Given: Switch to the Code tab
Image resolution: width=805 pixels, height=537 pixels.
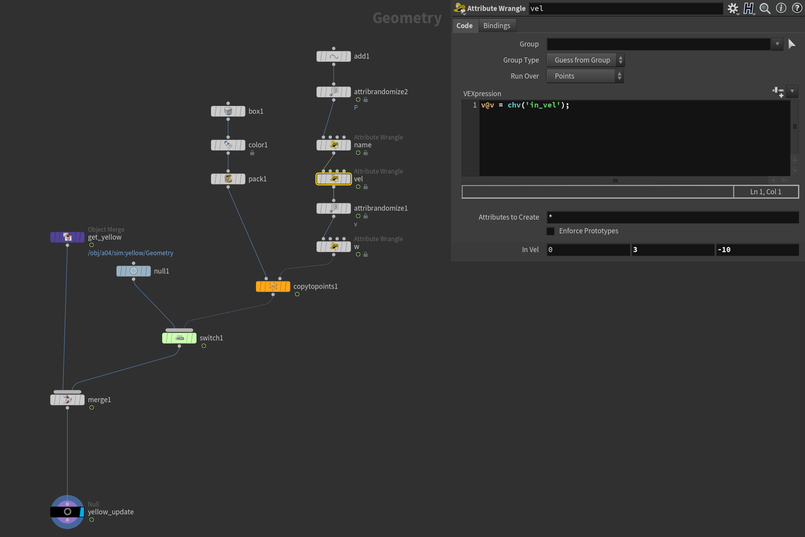Looking at the screenshot, I should point(465,26).
